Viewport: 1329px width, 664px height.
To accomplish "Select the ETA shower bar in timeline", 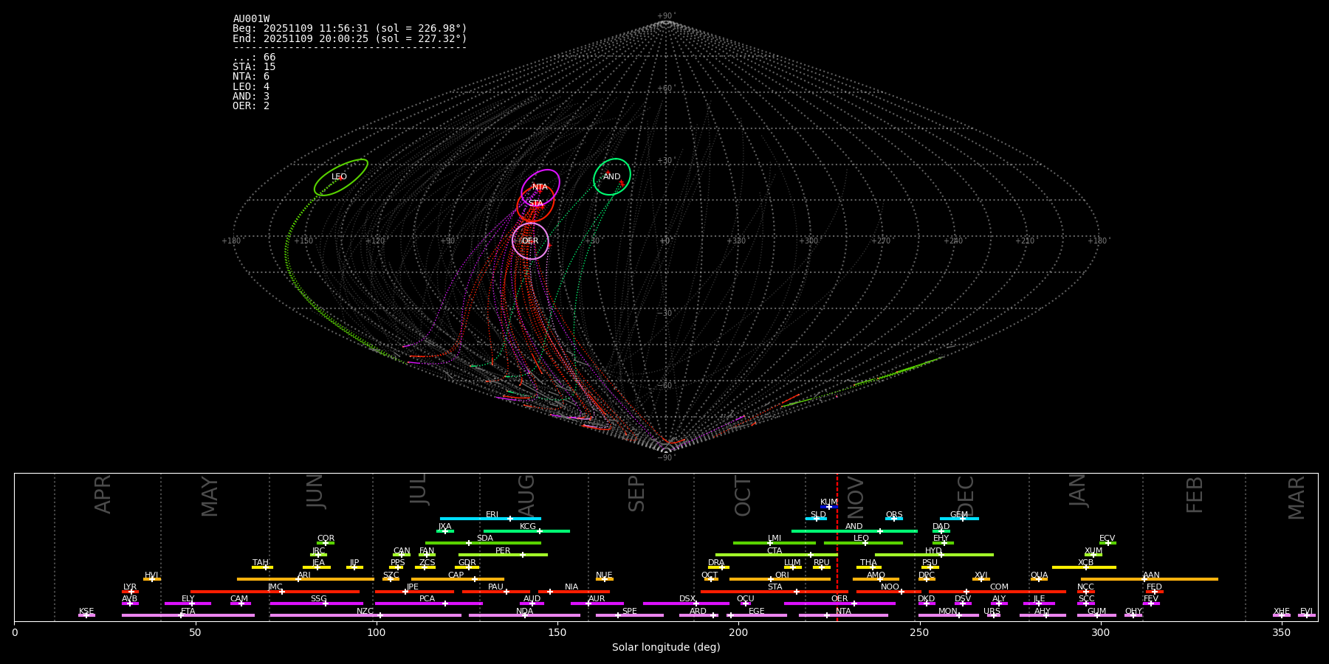I will pyautogui.click(x=188, y=615).
